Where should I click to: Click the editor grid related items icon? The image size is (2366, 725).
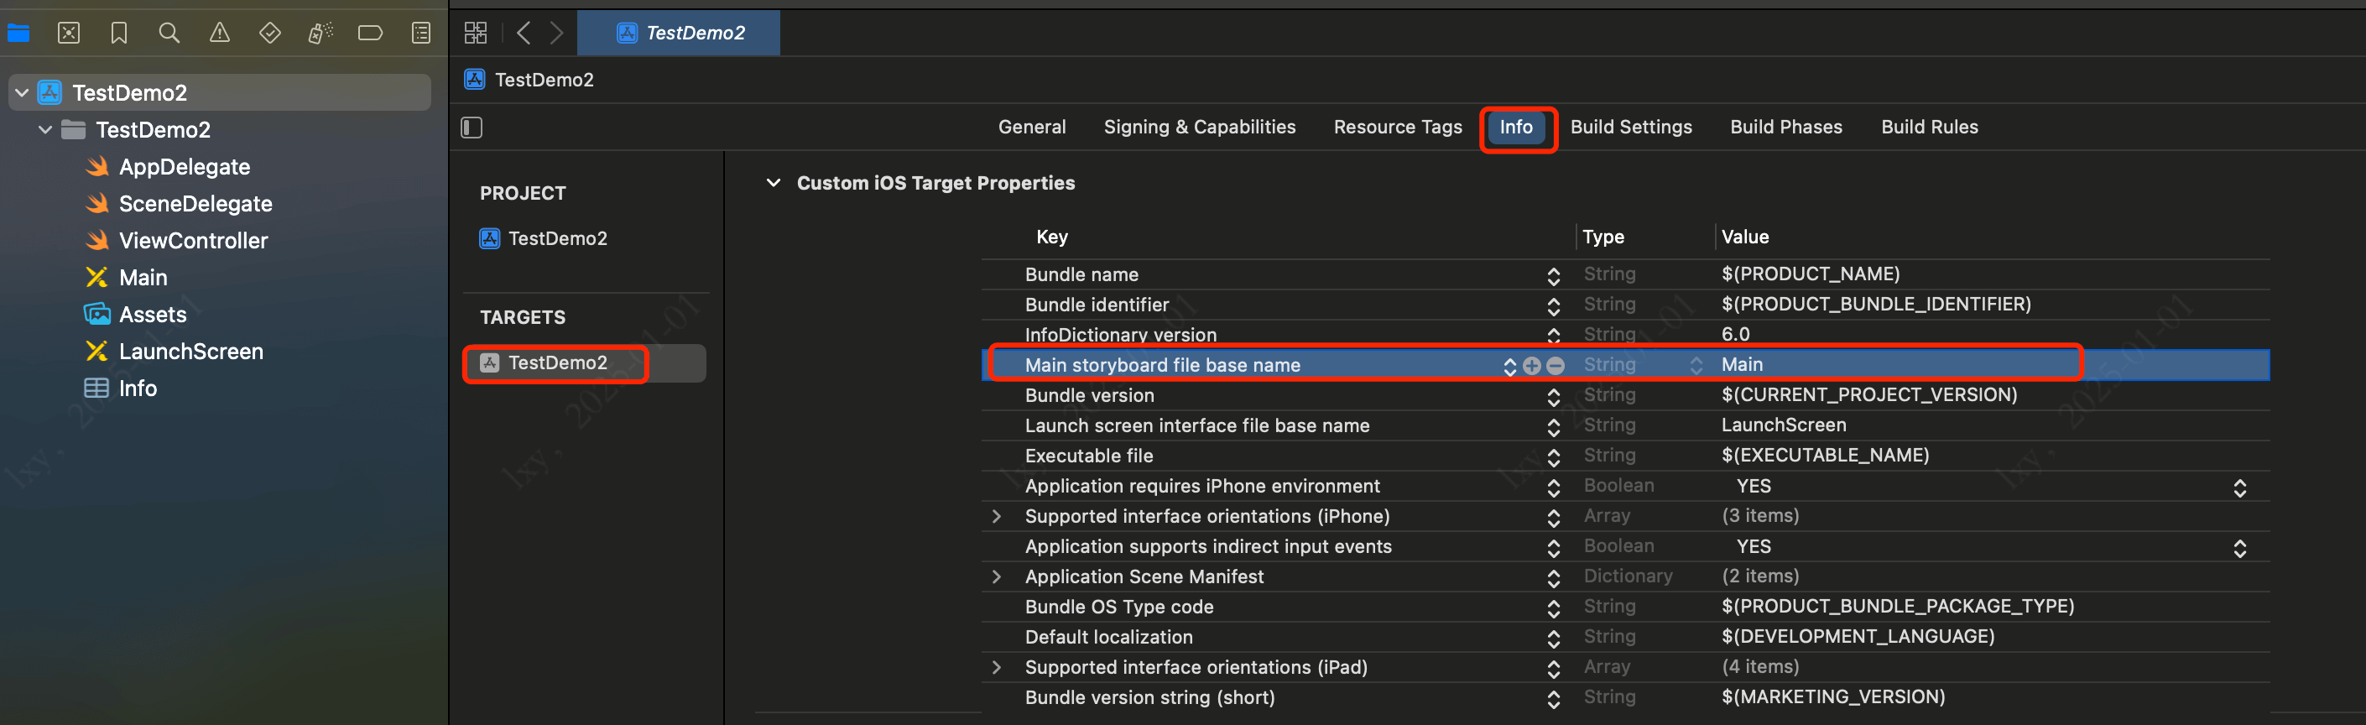pos(476,34)
